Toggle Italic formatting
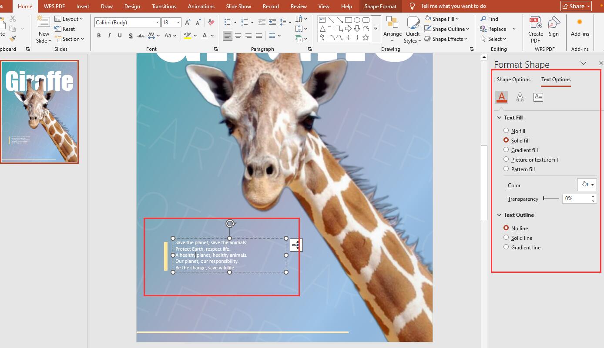This screenshot has height=348, width=604. pyautogui.click(x=109, y=36)
